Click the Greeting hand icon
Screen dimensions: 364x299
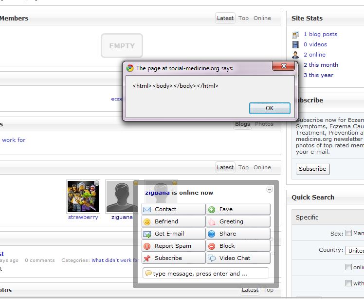pyautogui.click(x=212, y=222)
